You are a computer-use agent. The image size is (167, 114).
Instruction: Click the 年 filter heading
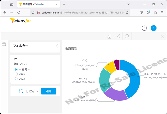pos(16,59)
